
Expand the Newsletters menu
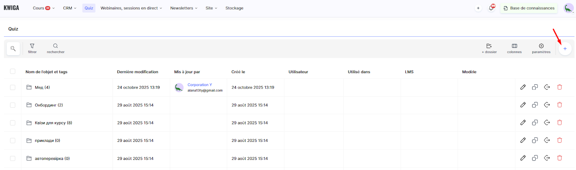[x=184, y=8]
